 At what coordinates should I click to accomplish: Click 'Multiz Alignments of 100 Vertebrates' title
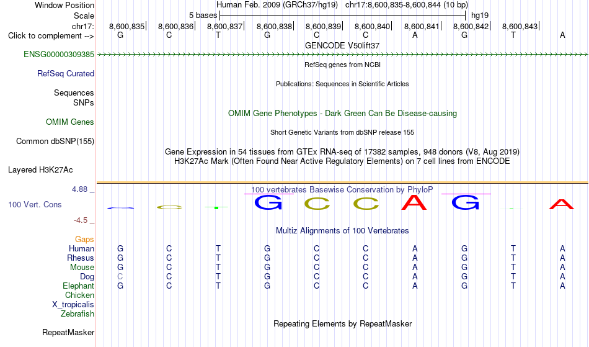click(x=342, y=231)
